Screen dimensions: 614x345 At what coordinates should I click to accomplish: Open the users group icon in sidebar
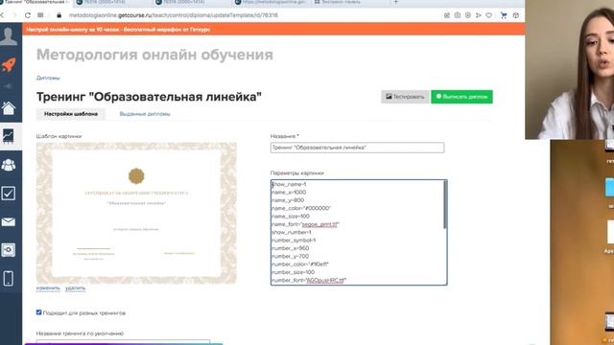tap(9, 165)
